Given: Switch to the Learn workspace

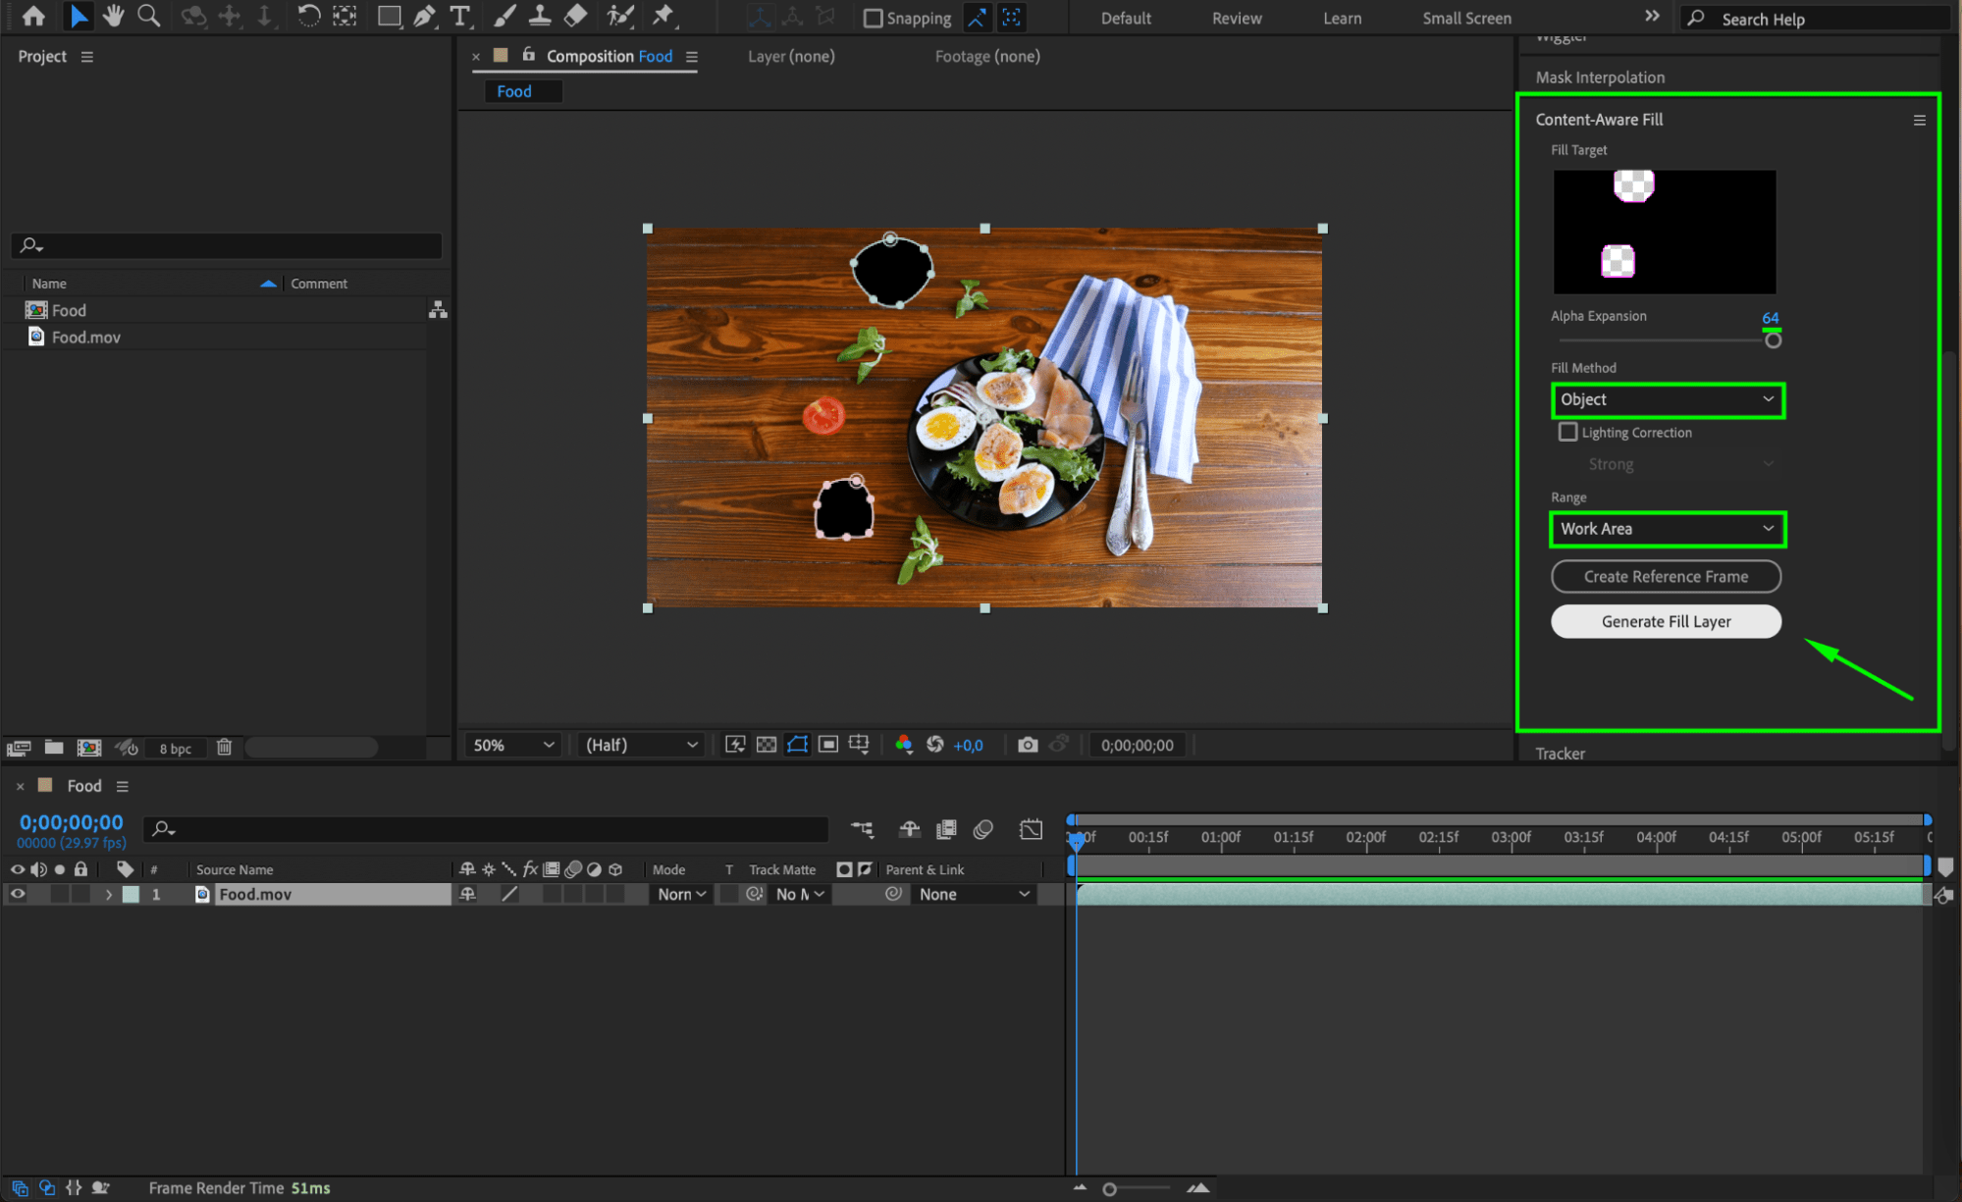Looking at the screenshot, I should [1341, 18].
